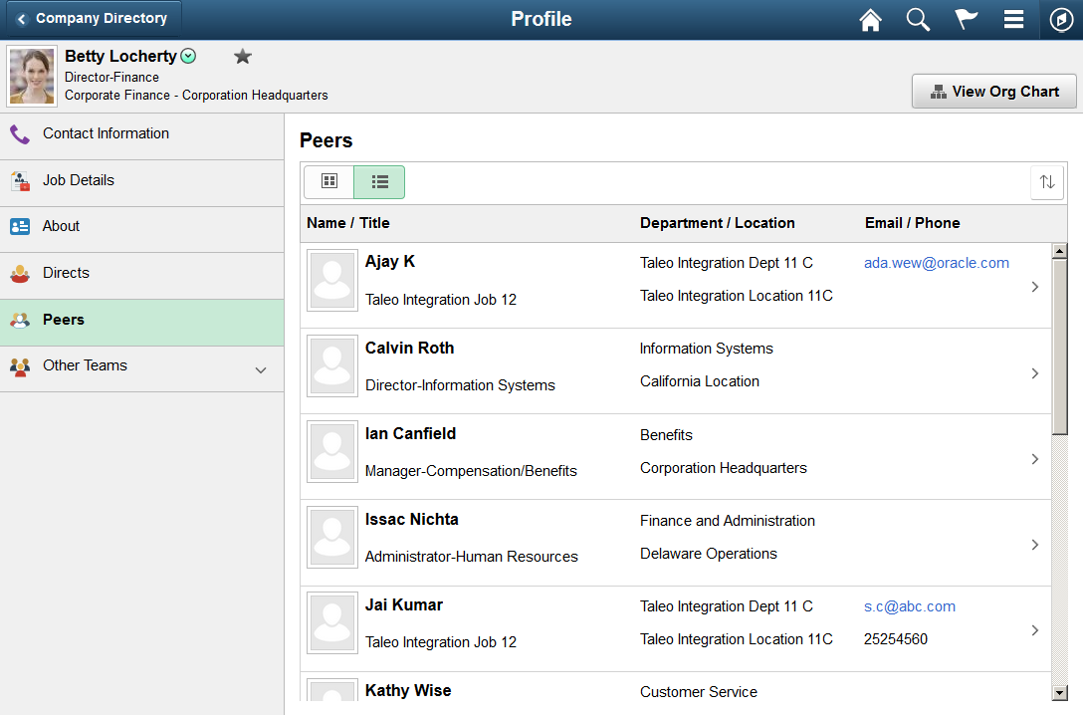Open the NavBar compass icon
The image size is (1083, 715).
click(x=1061, y=19)
